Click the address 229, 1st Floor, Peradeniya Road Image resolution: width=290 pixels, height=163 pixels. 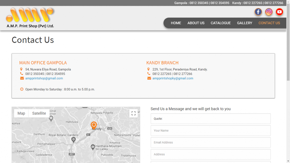coord(180,69)
